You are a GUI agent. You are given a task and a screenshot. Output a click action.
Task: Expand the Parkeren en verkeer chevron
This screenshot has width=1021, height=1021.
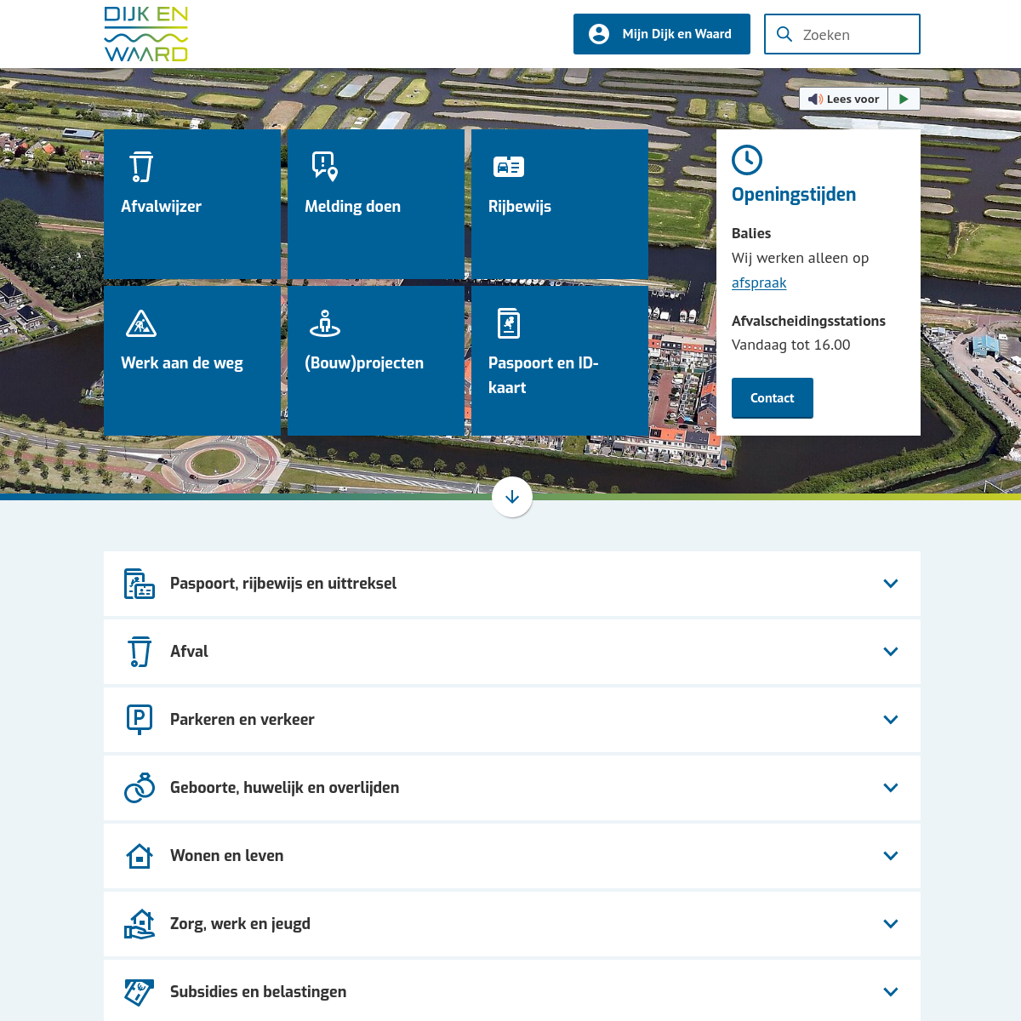891,720
